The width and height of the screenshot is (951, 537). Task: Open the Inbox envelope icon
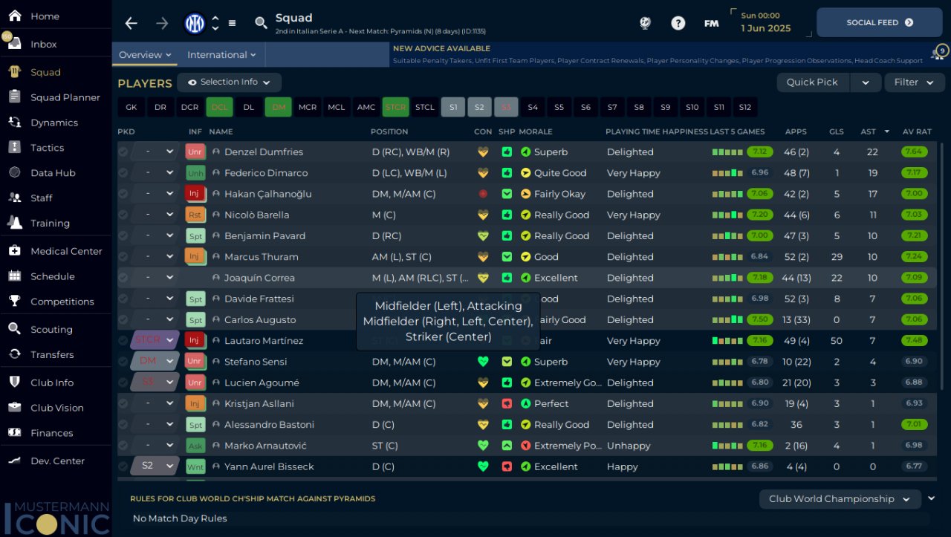click(14, 44)
